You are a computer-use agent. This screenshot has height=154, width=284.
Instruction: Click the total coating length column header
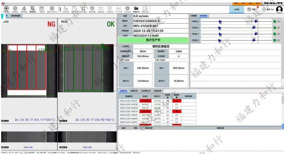[x=145, y=96]
